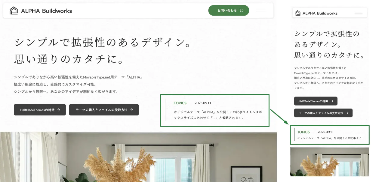Viewport: 385px width, 182px height.
Task: Click the desktop ALPHA Buildworks site title text
Action: coord(47,11)
